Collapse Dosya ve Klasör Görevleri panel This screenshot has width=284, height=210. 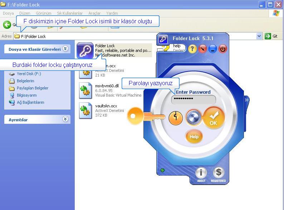click(65, 49)
